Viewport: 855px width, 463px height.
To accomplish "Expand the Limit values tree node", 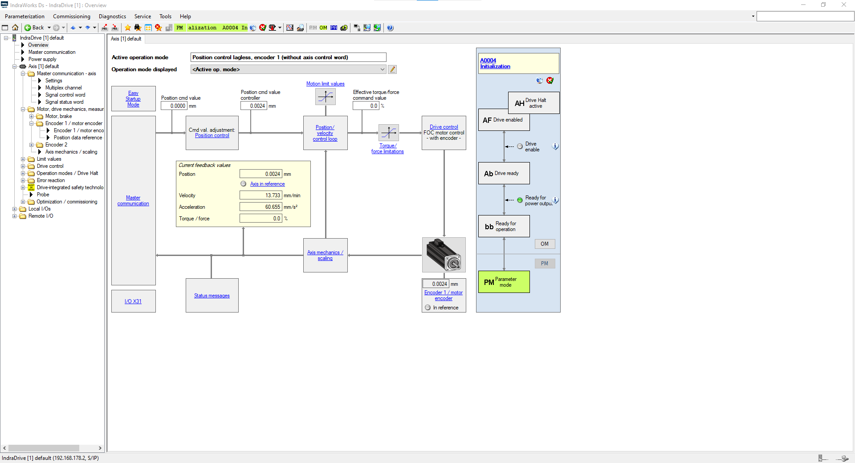I will coord(23,159).
